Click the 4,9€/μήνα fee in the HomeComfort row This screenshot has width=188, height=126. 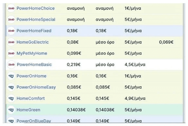click(135, 99)
